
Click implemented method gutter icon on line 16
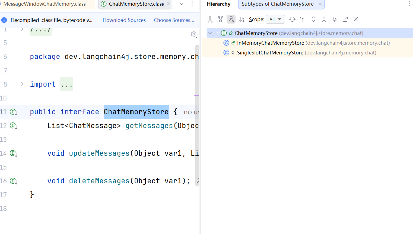tap(14, 181)
